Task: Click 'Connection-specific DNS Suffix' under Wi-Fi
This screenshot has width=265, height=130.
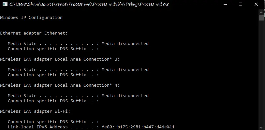Action: tap(47, 122)
